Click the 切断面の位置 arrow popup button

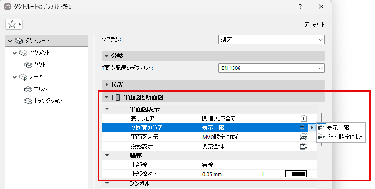(x=312, y=128)
